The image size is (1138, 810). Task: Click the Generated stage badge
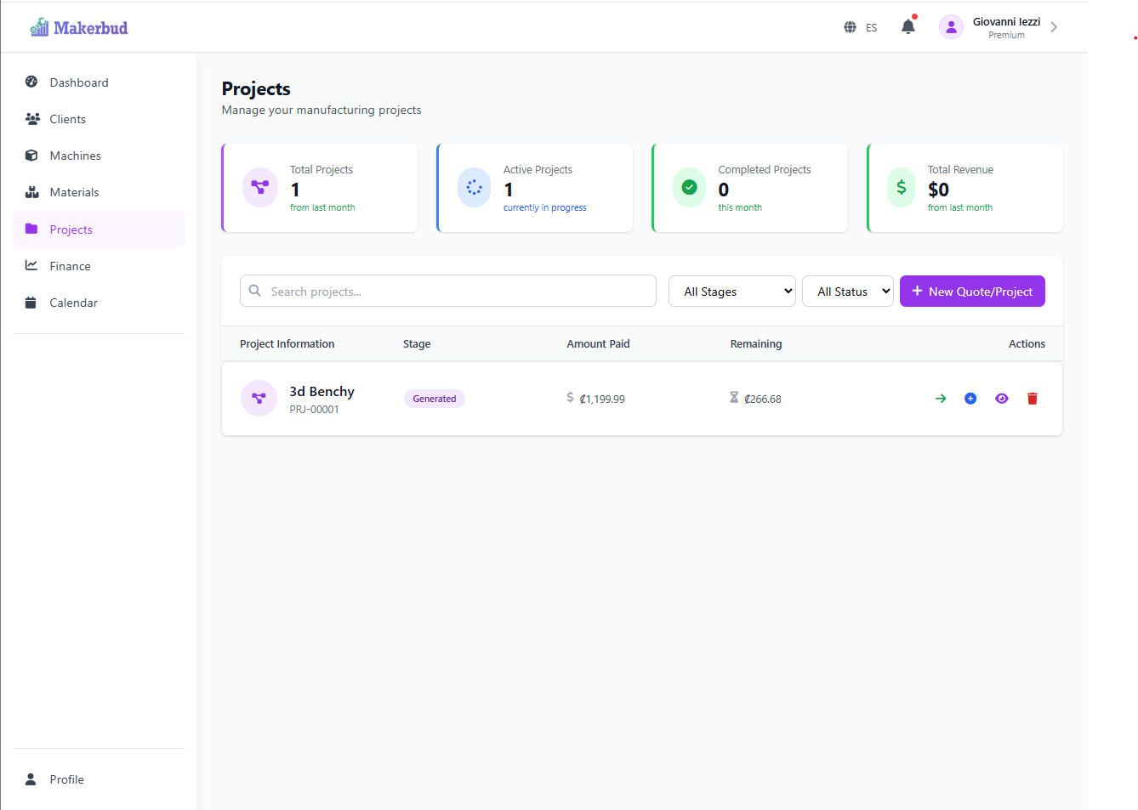(x=434, y=399)
